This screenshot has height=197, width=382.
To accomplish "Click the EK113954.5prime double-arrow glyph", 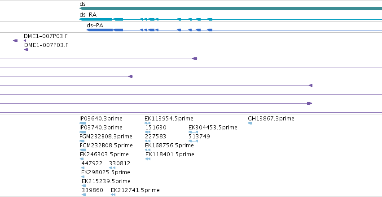I will pyautogui.click(x=147, y=123).
